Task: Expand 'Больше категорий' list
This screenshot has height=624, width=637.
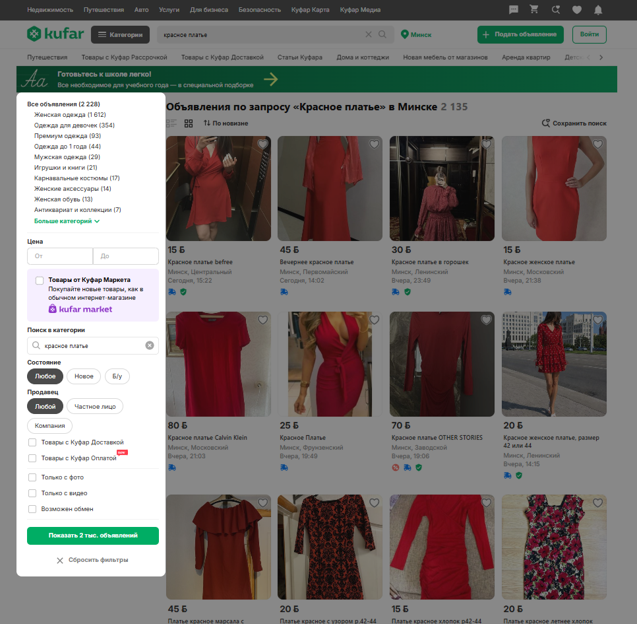Action: (67, 221)
